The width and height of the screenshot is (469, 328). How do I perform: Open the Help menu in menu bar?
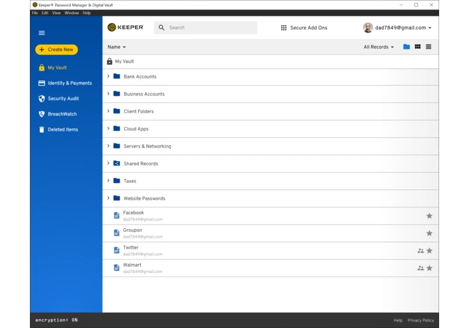tap(87, 13)
